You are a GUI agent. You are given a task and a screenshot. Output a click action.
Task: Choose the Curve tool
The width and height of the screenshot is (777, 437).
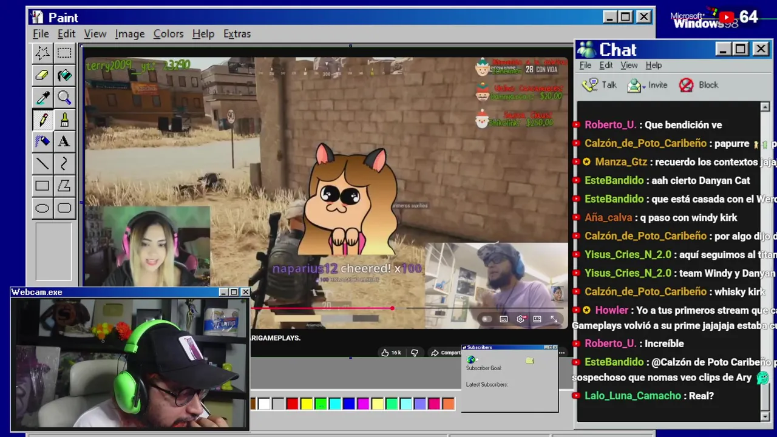tap(64, 164)
